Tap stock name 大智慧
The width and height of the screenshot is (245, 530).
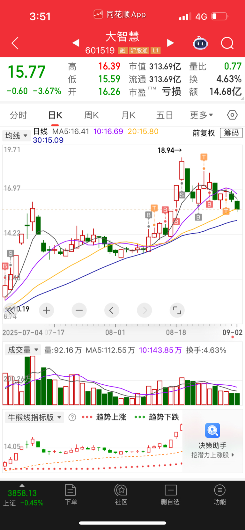click(122, 36)
